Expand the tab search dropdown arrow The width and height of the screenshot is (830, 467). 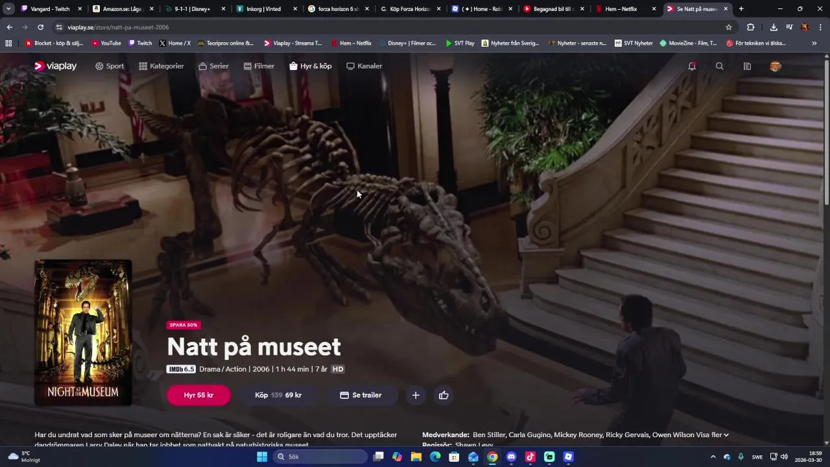(x=8, y=9)
